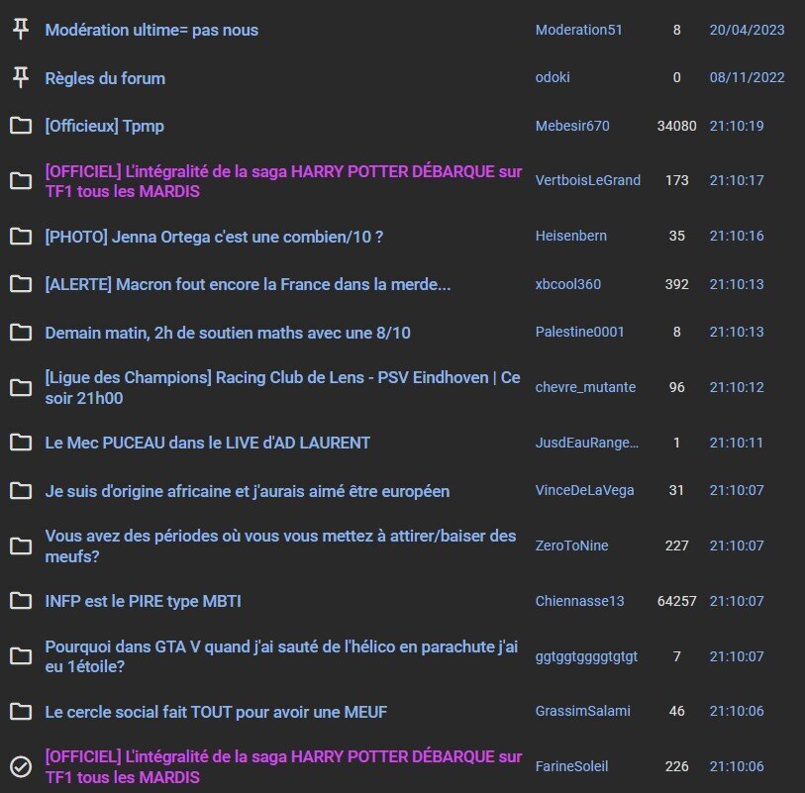Click folder icon of ZeroToNine's topic

coord(21,545)
